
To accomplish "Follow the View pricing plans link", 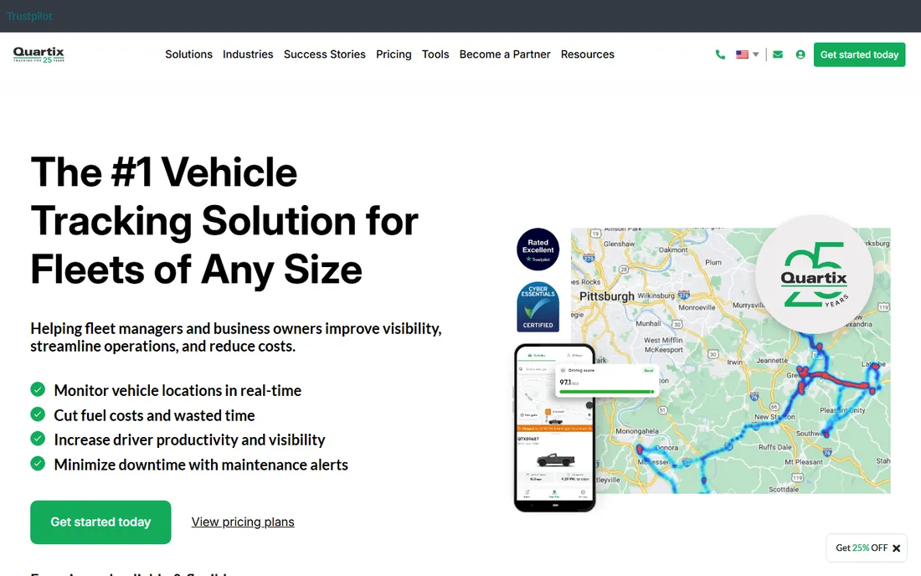I will coord(243,522).
